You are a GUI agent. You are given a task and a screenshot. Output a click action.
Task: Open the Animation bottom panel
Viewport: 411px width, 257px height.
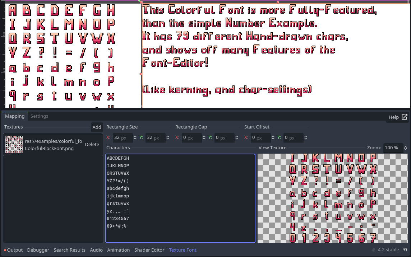click(x=118, y=250)
